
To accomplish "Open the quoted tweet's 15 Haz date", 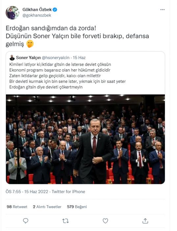I will 79,58.
